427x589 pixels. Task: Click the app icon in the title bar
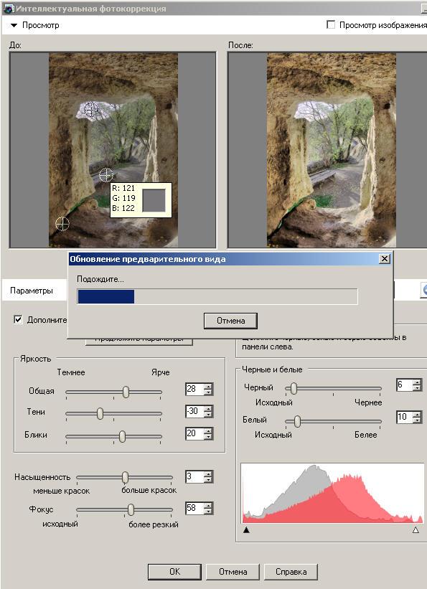(x=9, y=9)
